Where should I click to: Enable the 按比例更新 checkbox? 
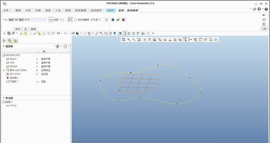pos(75,20)
